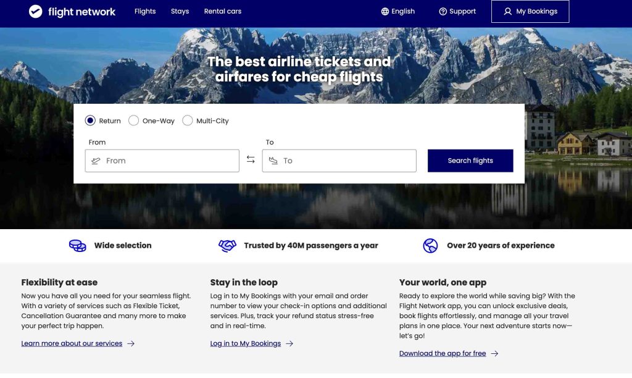Go to the Stays section
Image resolution: width=632 pixels, height=378 pixels.
pos(180,11)
